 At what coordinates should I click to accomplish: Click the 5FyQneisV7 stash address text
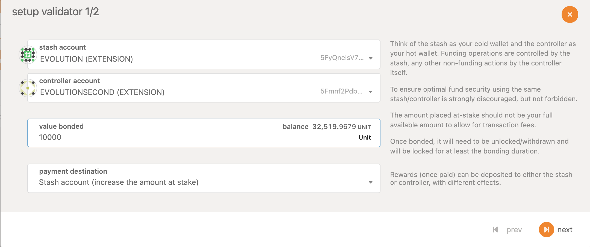pyautogui.click(x=342, y=58)
